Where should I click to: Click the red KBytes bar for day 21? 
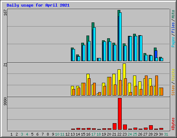114,126
